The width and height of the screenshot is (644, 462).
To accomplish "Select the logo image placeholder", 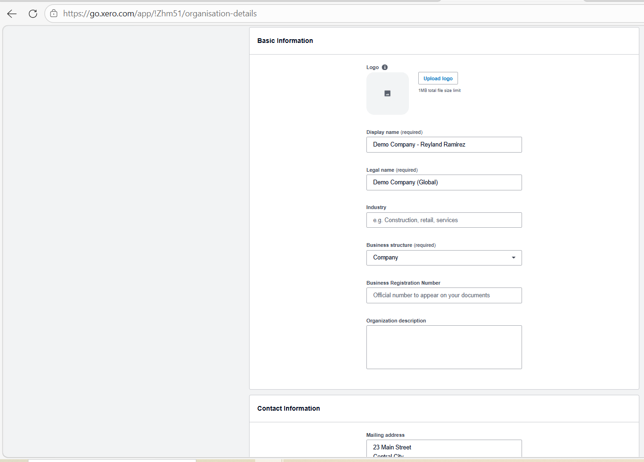I will [x=387, y=93].
